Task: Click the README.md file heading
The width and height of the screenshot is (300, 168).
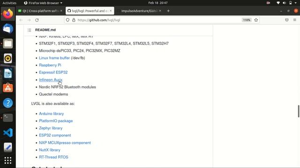Action: pyautogui.click(x=45, y=30)
